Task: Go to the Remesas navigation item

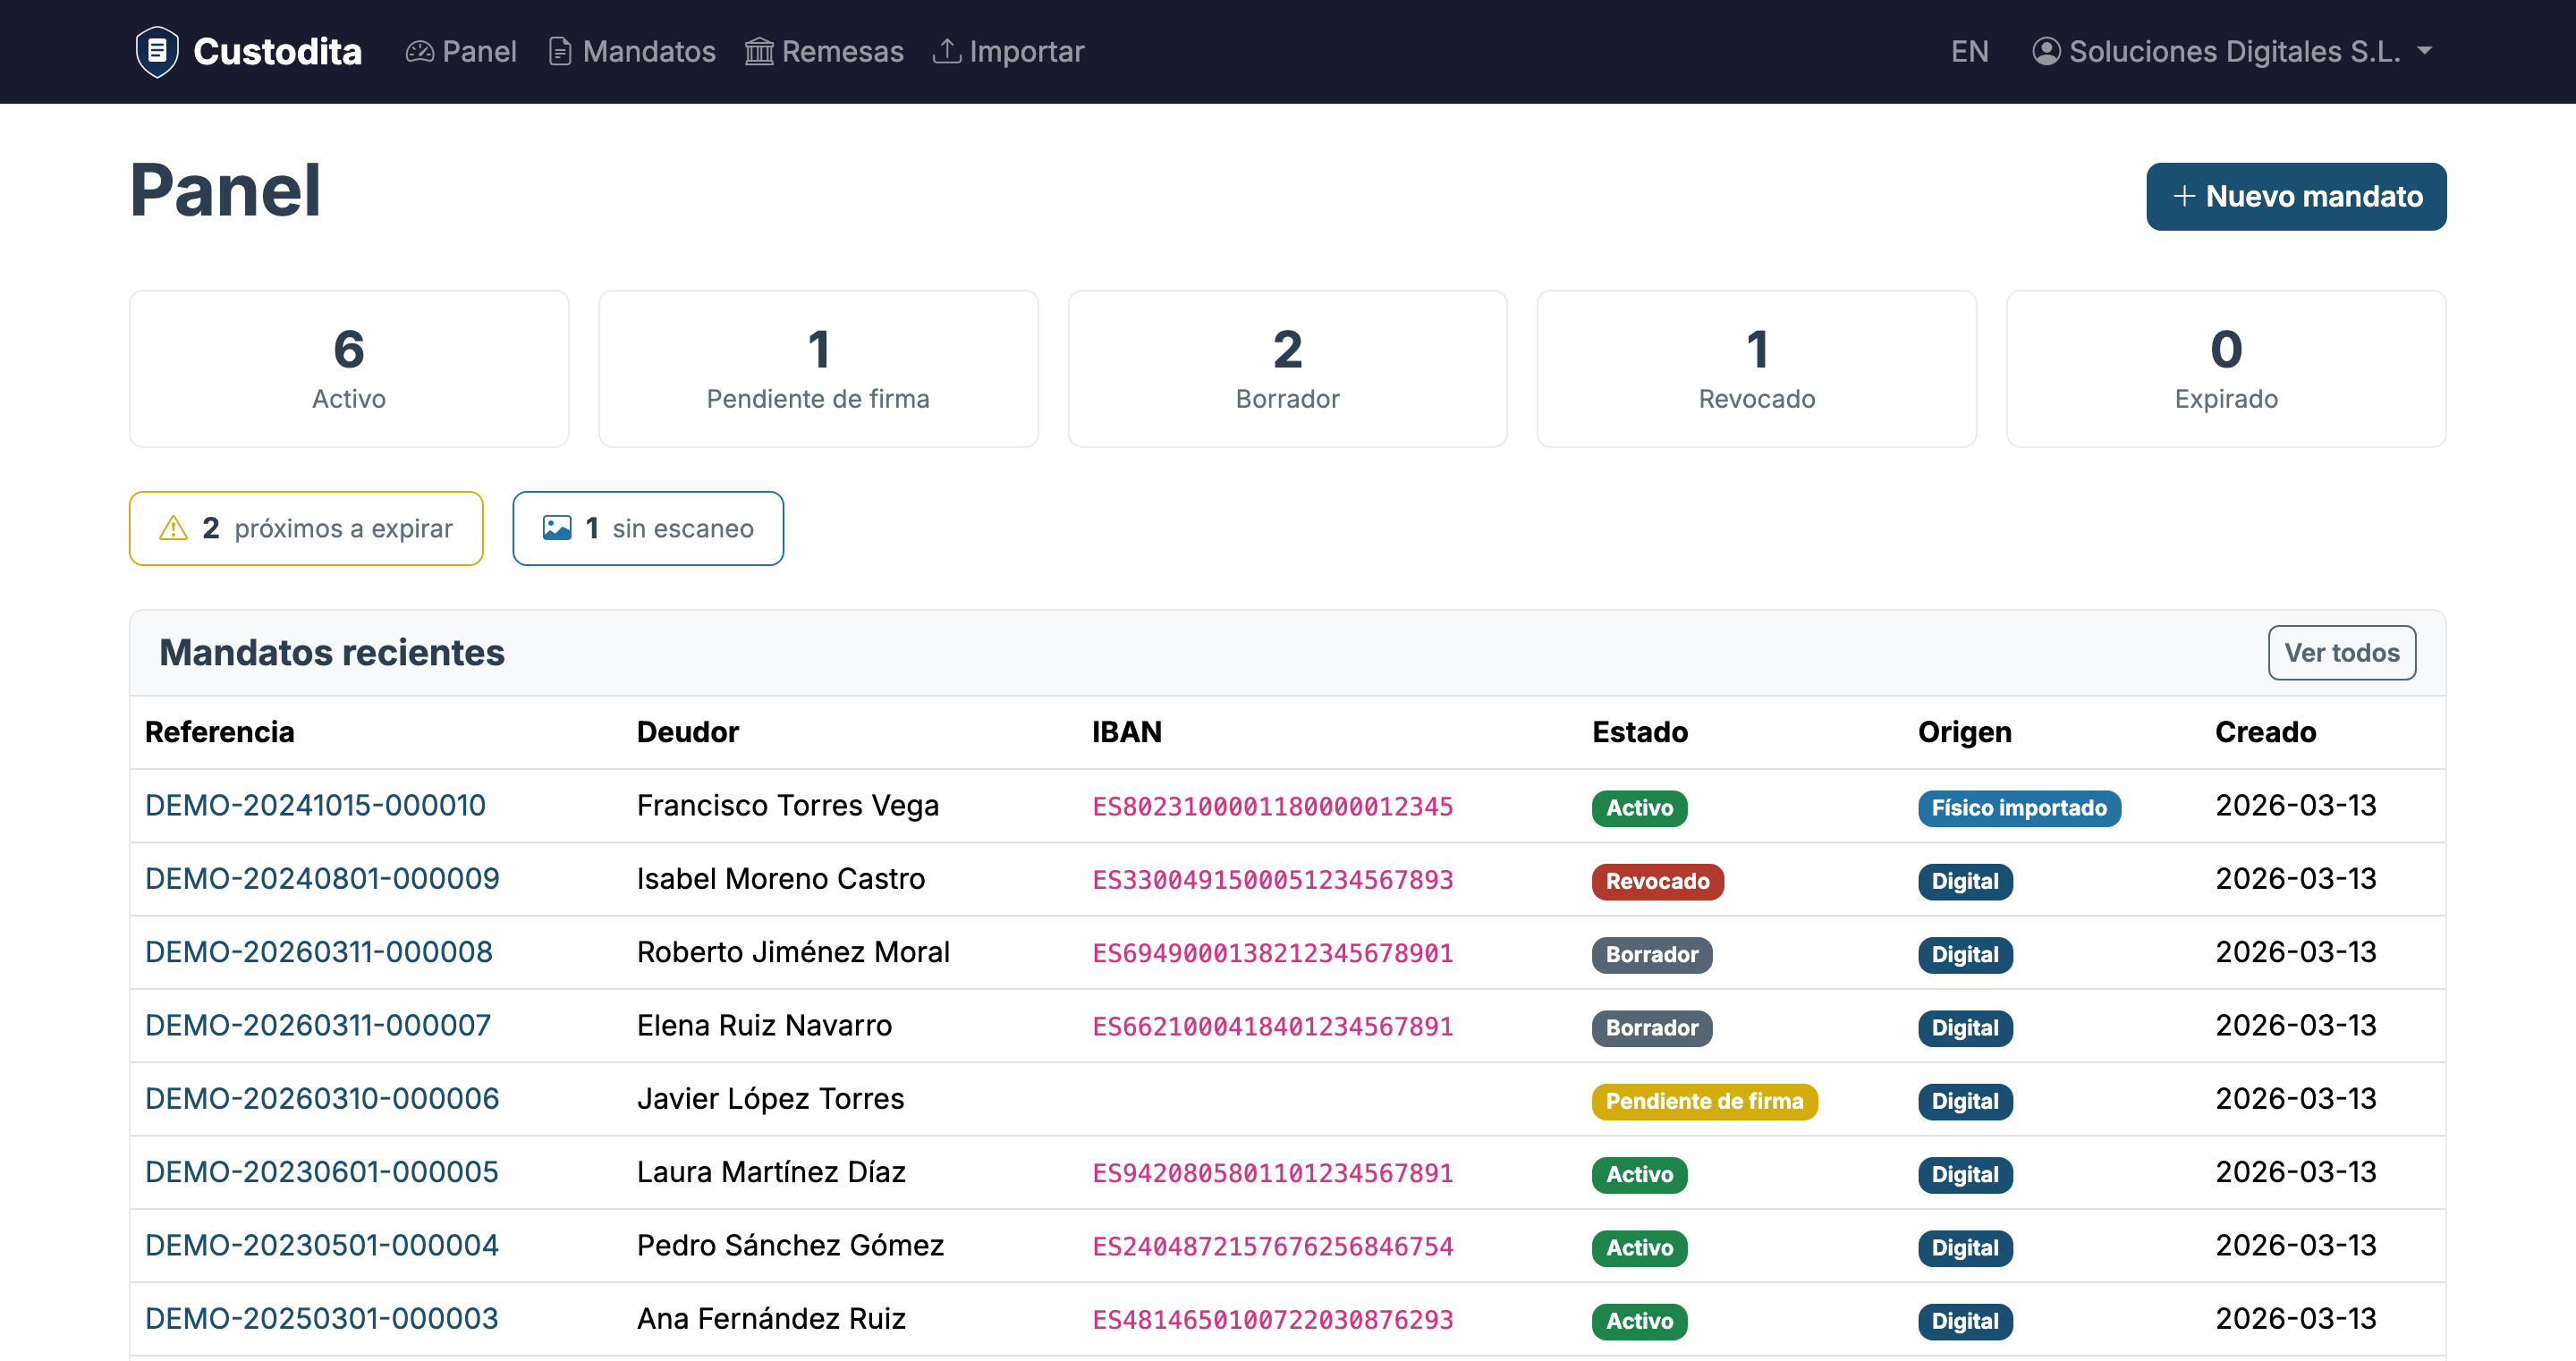Action: 842,51
